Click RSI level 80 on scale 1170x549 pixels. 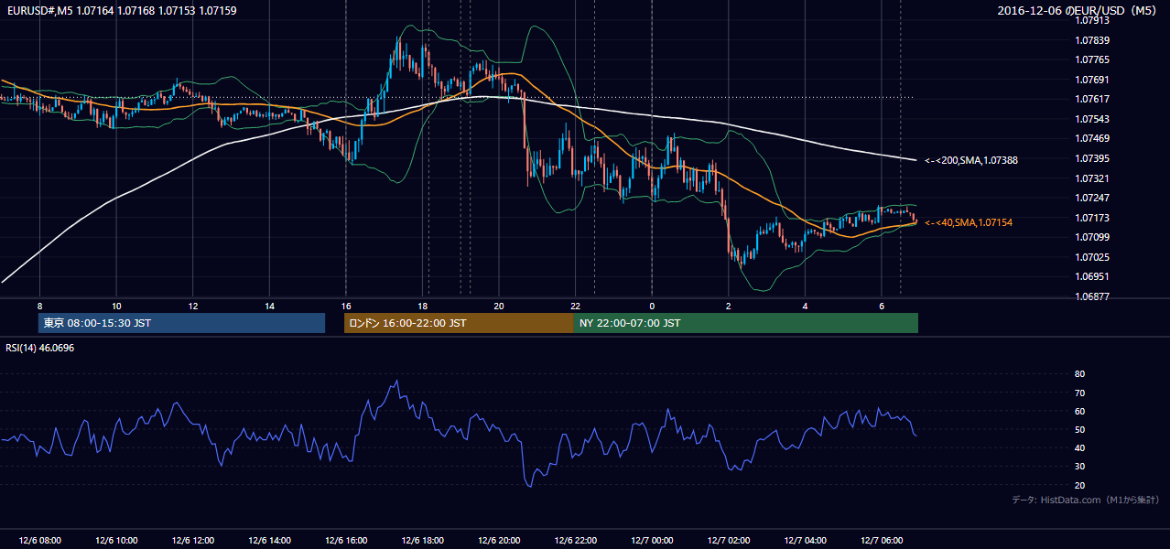[x=1080, y=374]
